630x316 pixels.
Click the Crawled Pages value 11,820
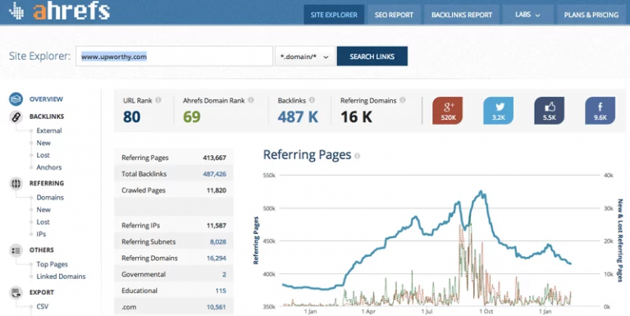[217, 190]
